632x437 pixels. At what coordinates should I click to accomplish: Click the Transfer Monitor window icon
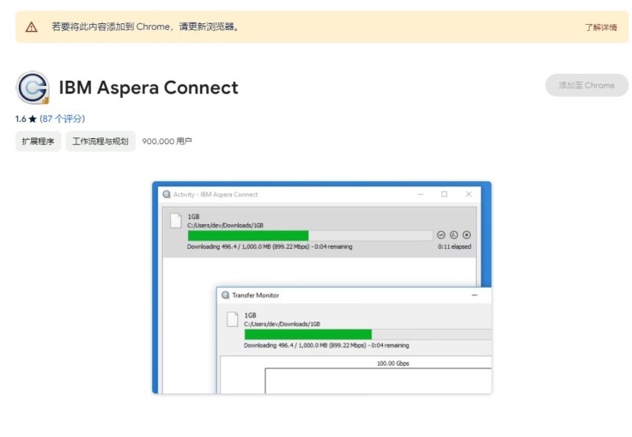tap(225, 295)
